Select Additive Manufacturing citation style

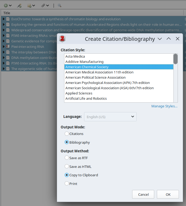tap(119, 62)
